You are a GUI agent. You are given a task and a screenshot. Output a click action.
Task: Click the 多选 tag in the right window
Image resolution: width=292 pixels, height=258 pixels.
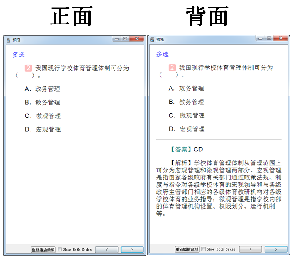click(162, 54)
